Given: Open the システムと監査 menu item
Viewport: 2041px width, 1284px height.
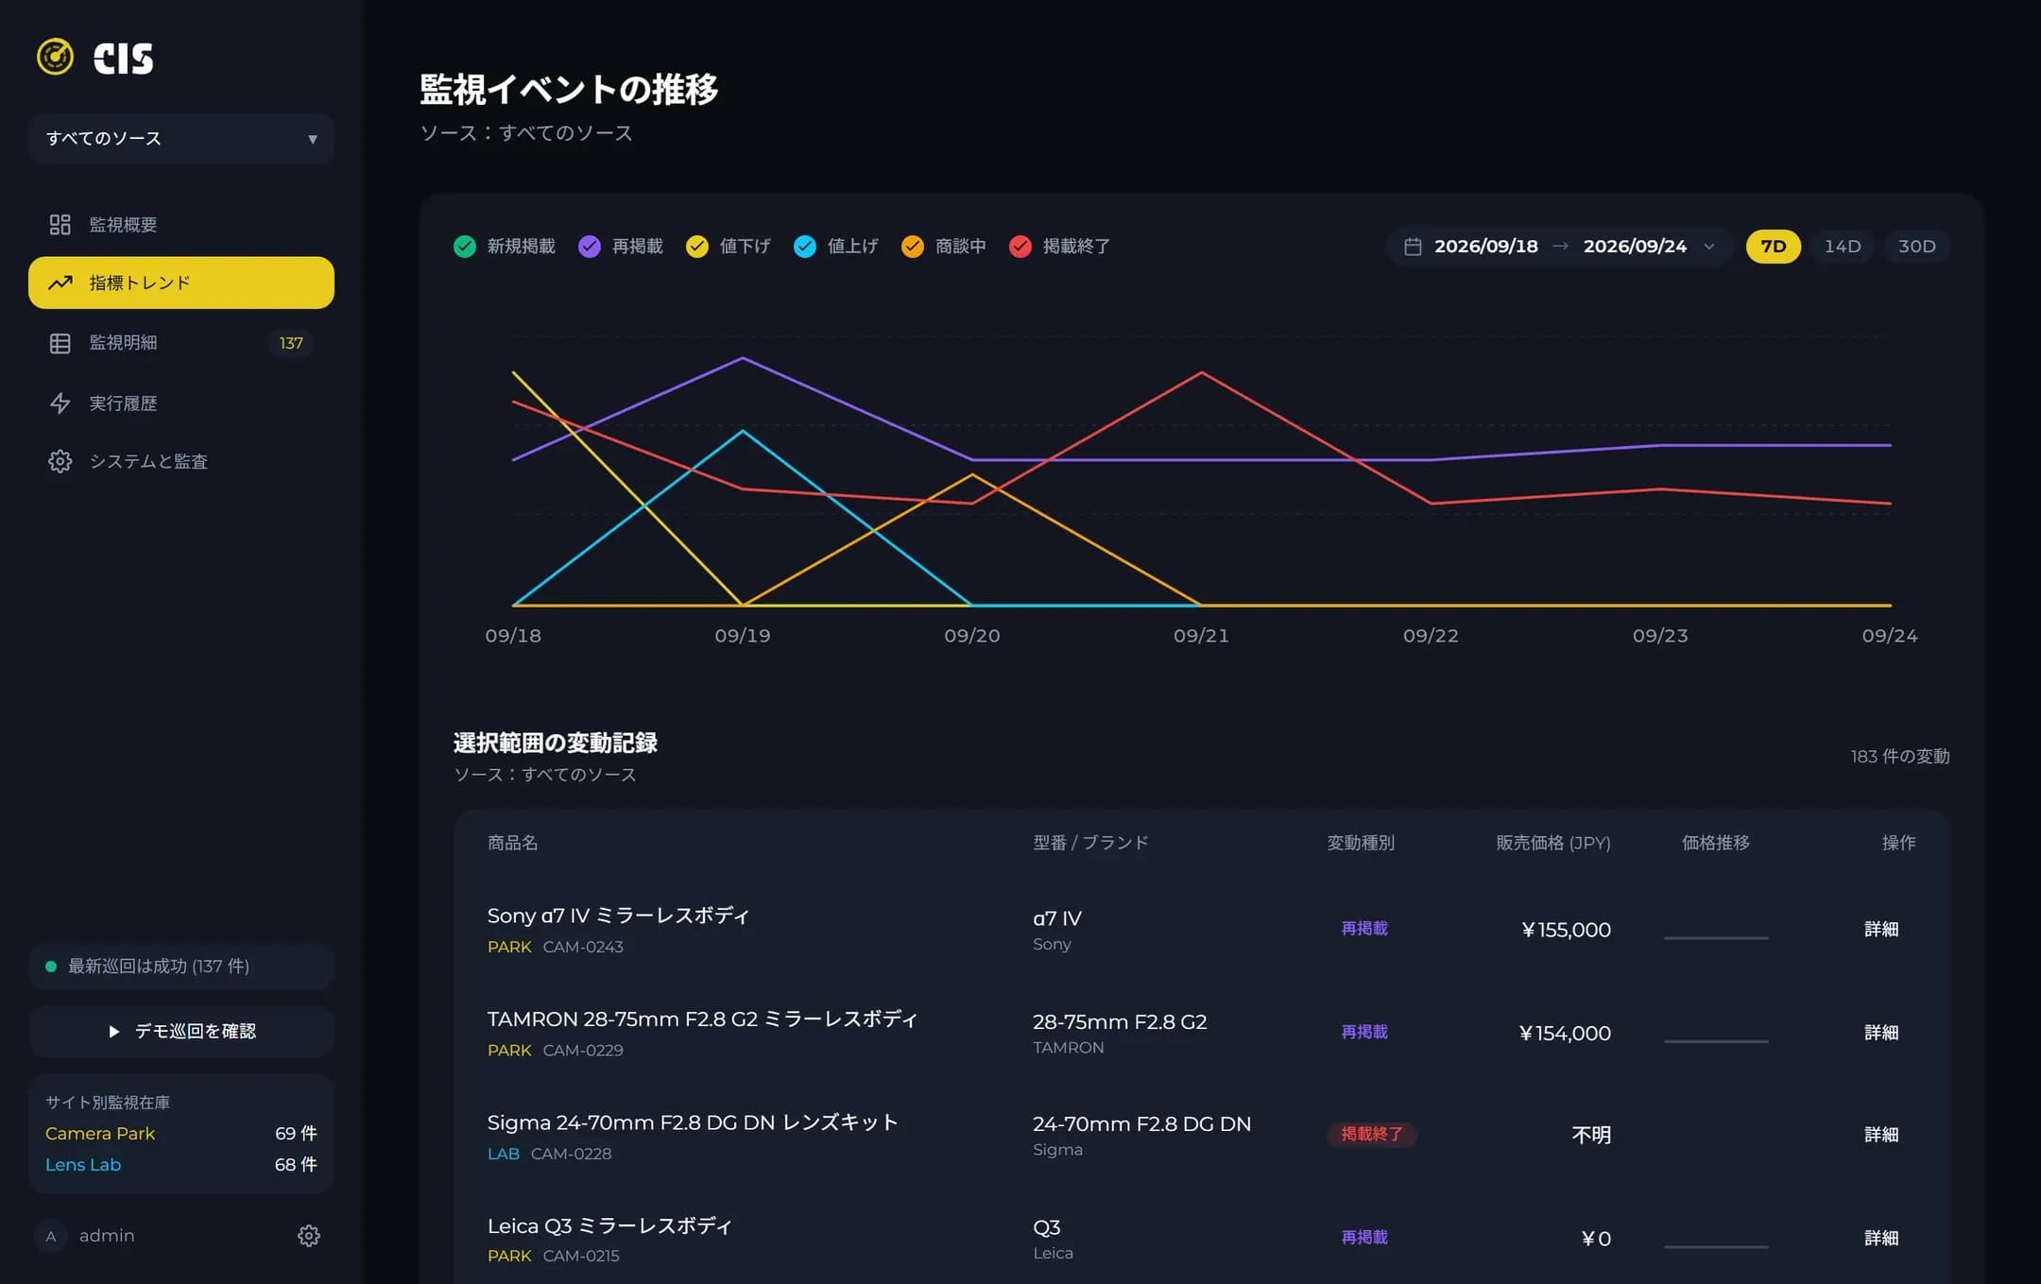Looking at the screenshot, I should coord(181,461).
